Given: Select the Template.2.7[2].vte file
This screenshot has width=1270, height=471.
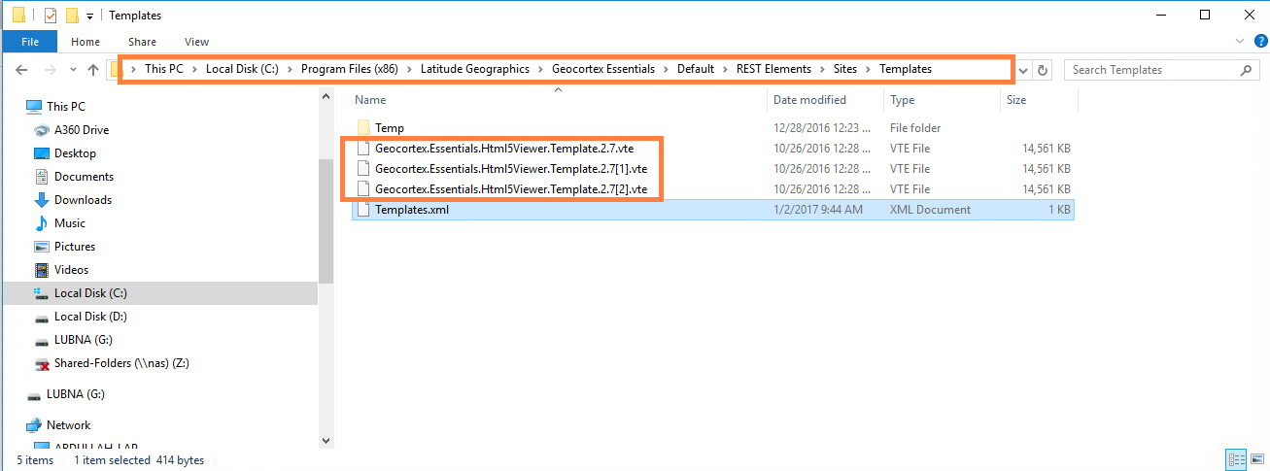Looking at the screenshot, I should [x=511, y=189].
